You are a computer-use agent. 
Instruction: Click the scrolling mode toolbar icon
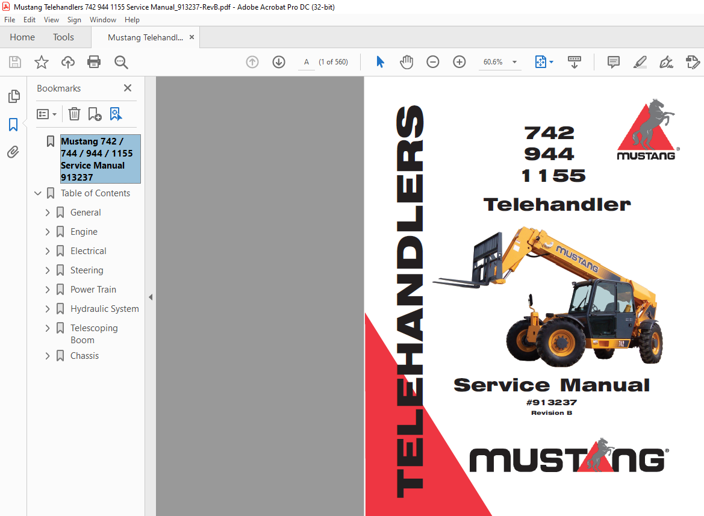point(575,62)
